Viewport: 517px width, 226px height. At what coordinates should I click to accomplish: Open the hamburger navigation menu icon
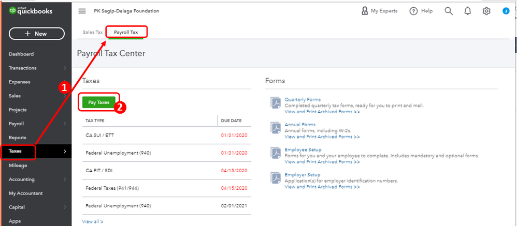click(82, 11)
